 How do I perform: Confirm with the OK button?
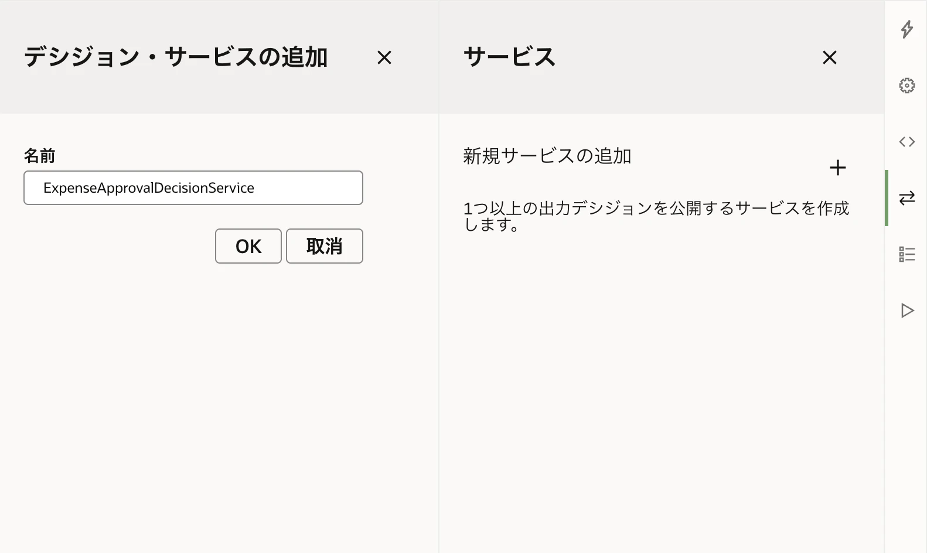pos(248,246)
